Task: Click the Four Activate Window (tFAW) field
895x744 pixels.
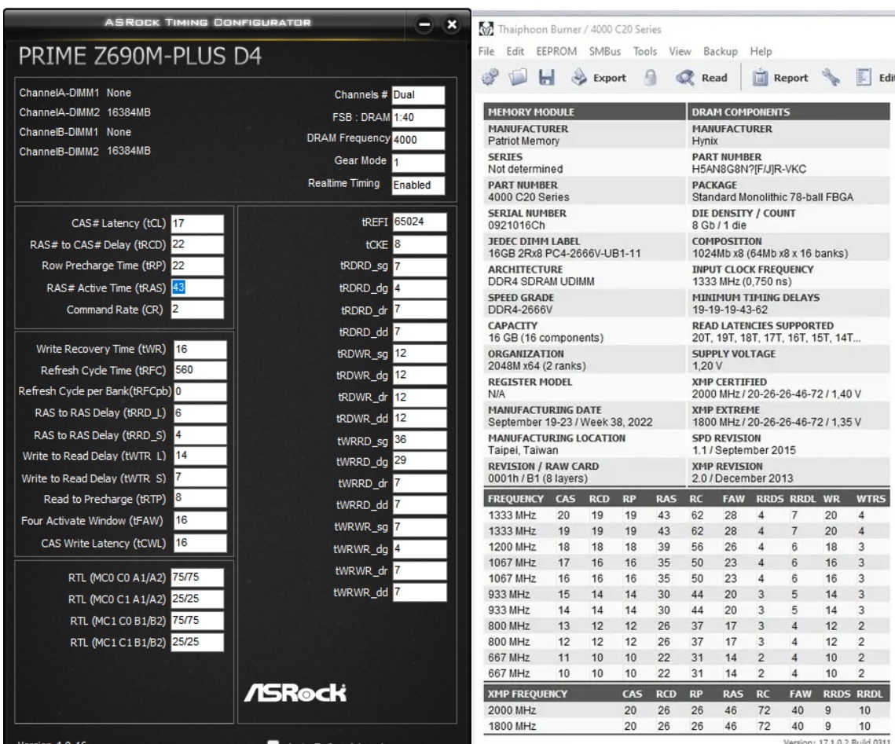Action: tap(200, 520)
